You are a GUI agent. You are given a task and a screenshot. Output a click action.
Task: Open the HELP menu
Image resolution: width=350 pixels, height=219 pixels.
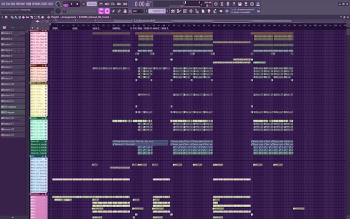tap(51, 4)
